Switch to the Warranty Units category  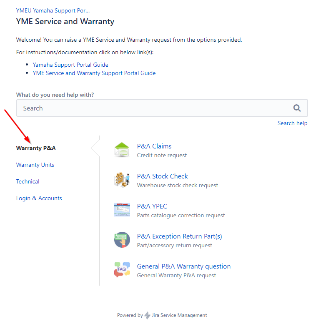pos(35,165)
